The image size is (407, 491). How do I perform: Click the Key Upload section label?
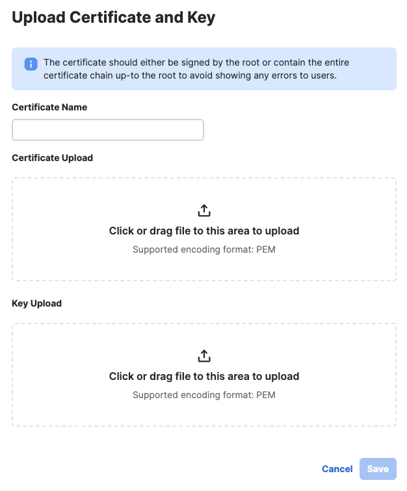[x=36, y=303]
